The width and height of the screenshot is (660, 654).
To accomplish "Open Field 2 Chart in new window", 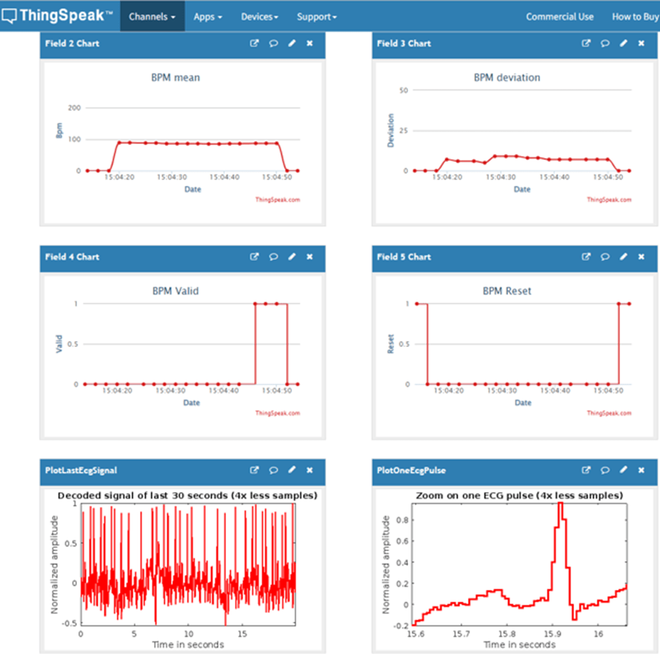I will pos(255,44).
